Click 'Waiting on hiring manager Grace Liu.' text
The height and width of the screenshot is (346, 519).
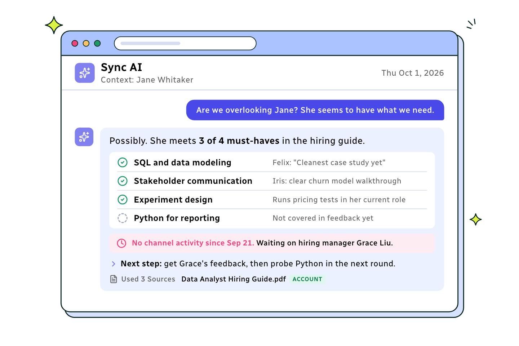325,243
